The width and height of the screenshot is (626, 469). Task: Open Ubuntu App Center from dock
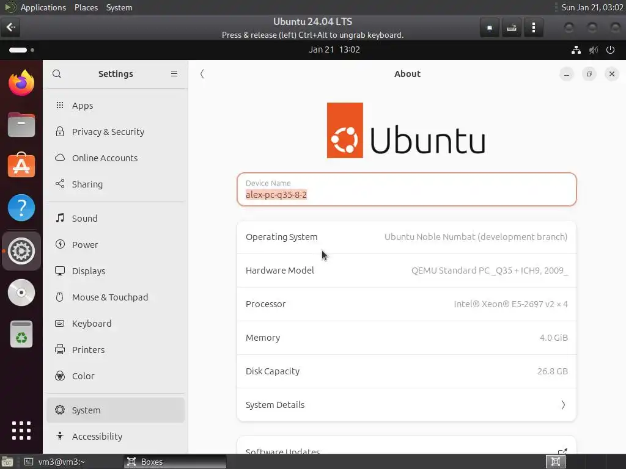point(21,165)
